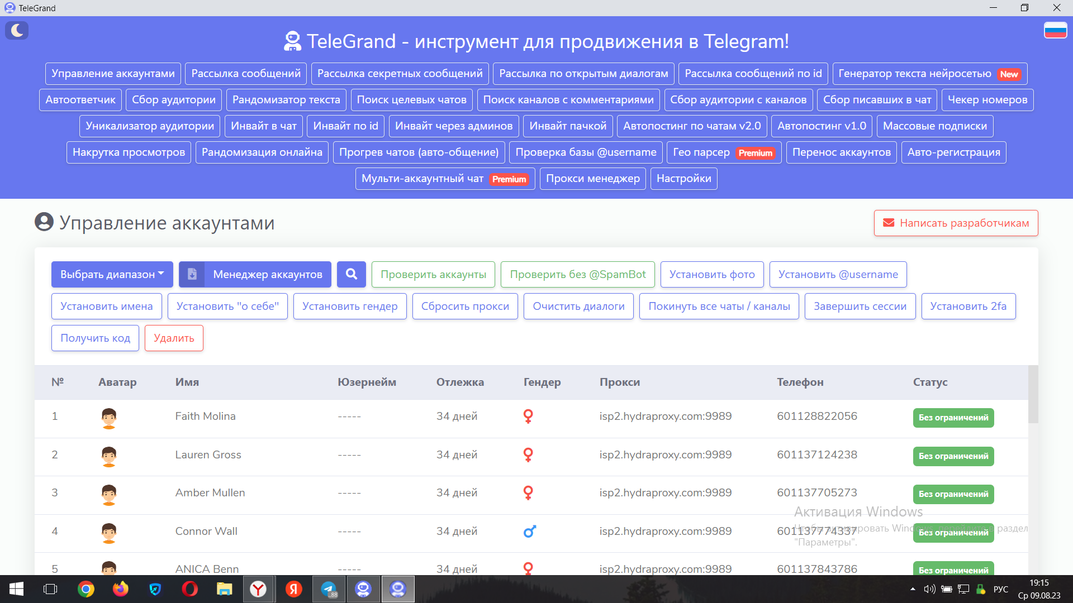Click the female gender icon for Lauren Gross
This screenshot has height=603, width=1073.
pyautogui.click(x=528, y=454)
